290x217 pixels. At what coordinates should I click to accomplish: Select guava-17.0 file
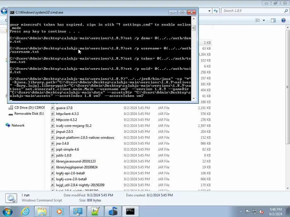tap(64, 108)
